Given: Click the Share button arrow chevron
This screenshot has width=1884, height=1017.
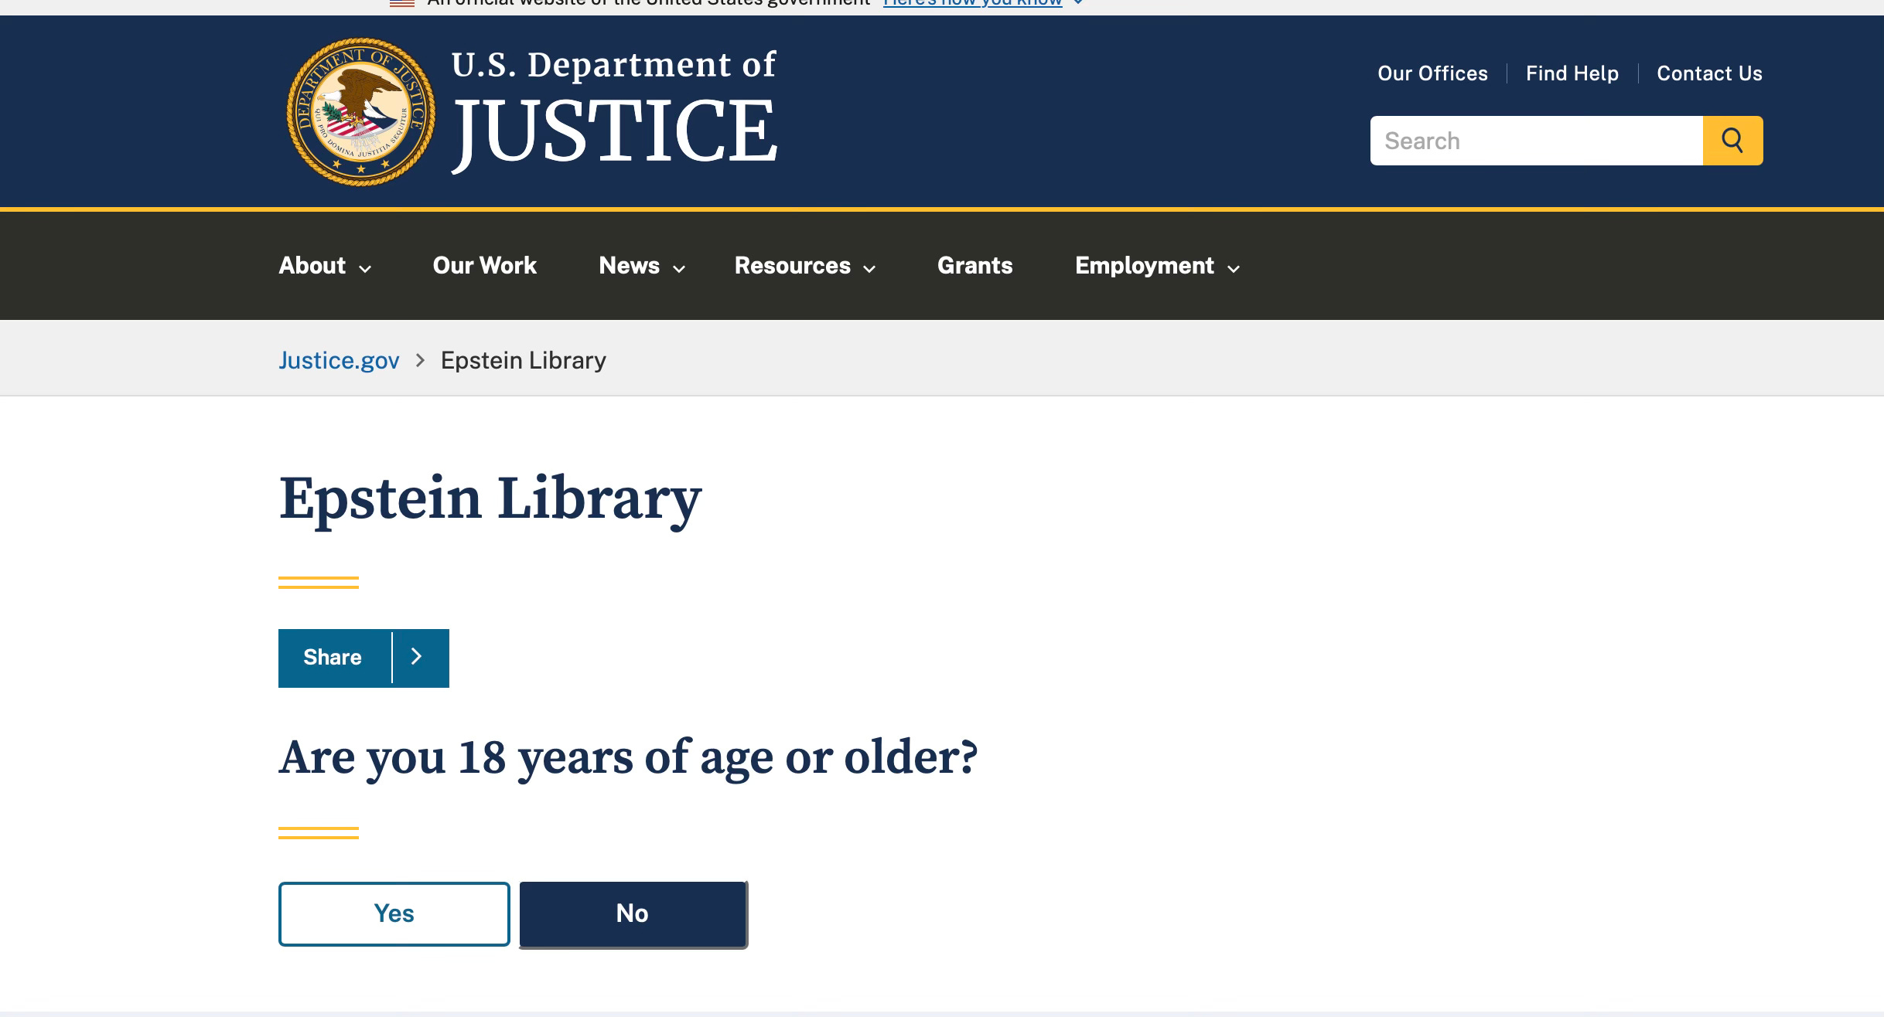Looking at the screenshot, I should pos(417,657).
